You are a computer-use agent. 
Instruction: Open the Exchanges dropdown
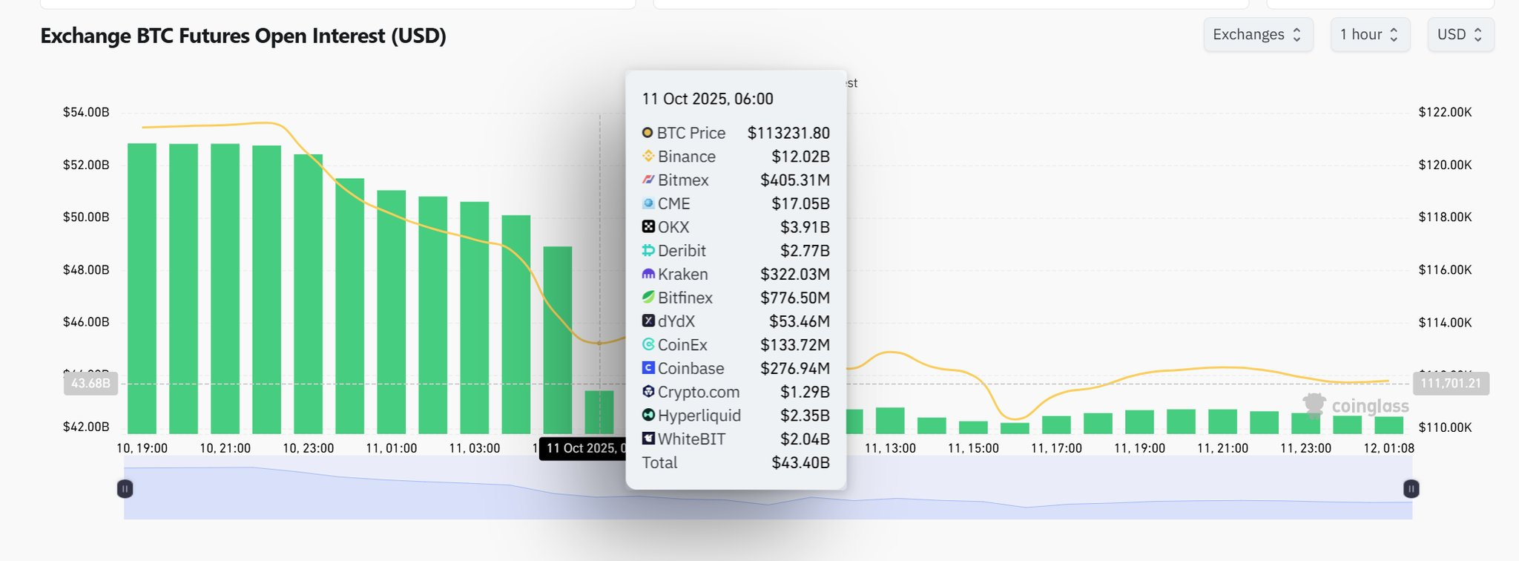point(1257,35)
